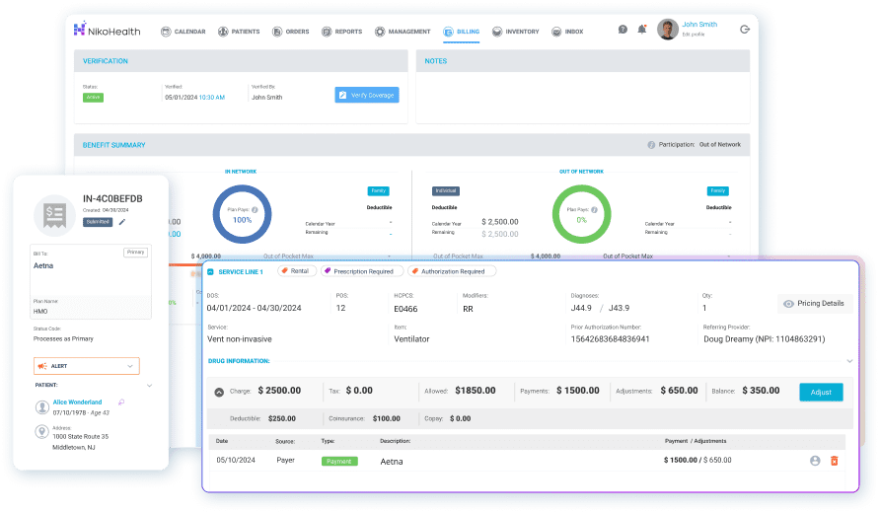This screenshot has width=880, height=513.
Task: Click the Reports nav icon
Action: (x=327, y=32)
